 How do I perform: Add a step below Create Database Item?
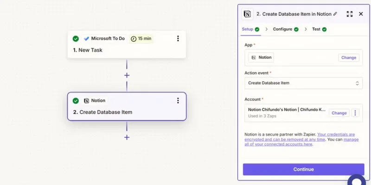(127, 137)
